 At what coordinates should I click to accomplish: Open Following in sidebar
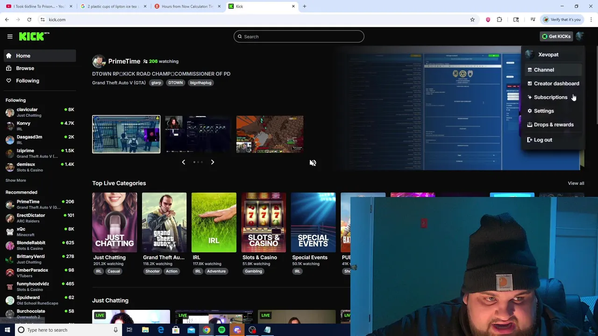[x=40, y=81]
